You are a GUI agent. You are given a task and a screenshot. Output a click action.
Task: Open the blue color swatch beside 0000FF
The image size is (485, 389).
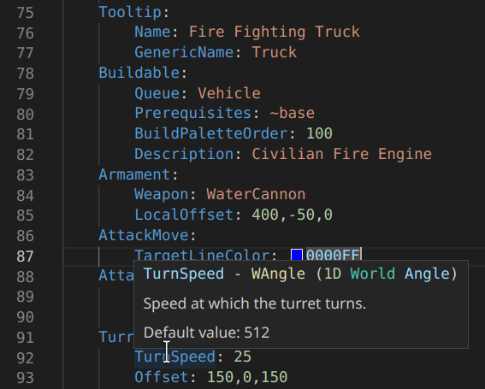296,255
